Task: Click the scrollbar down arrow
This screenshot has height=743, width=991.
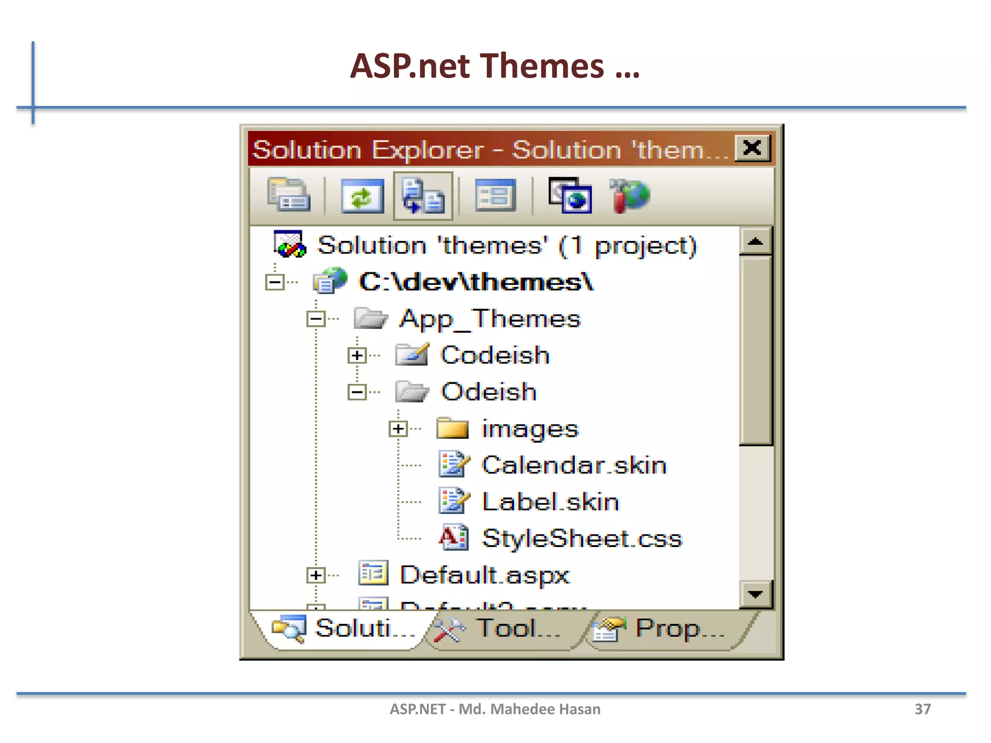Action: point(755,594)
